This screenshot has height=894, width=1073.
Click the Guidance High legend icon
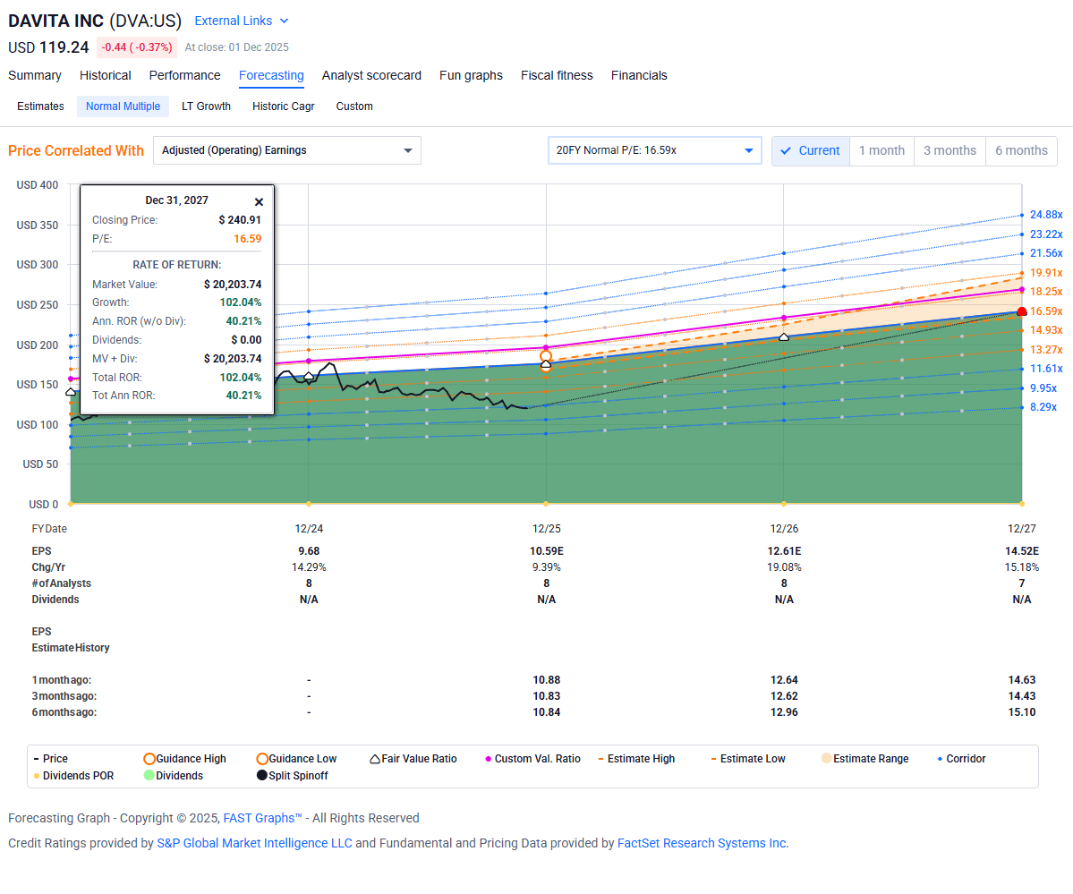click(x=149, y=759)
